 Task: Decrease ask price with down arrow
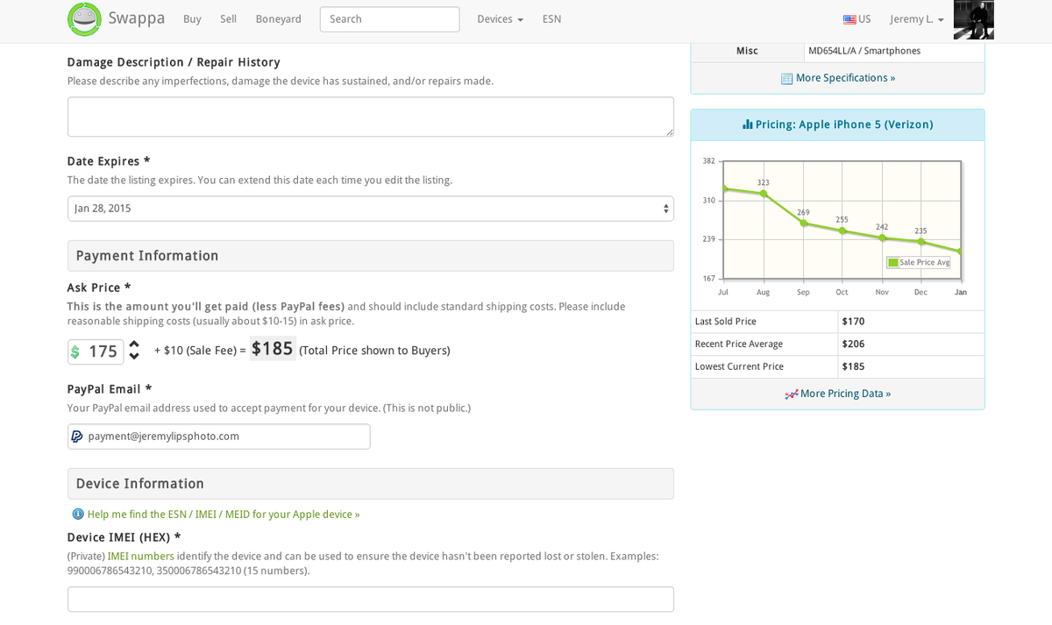[134, 357]
